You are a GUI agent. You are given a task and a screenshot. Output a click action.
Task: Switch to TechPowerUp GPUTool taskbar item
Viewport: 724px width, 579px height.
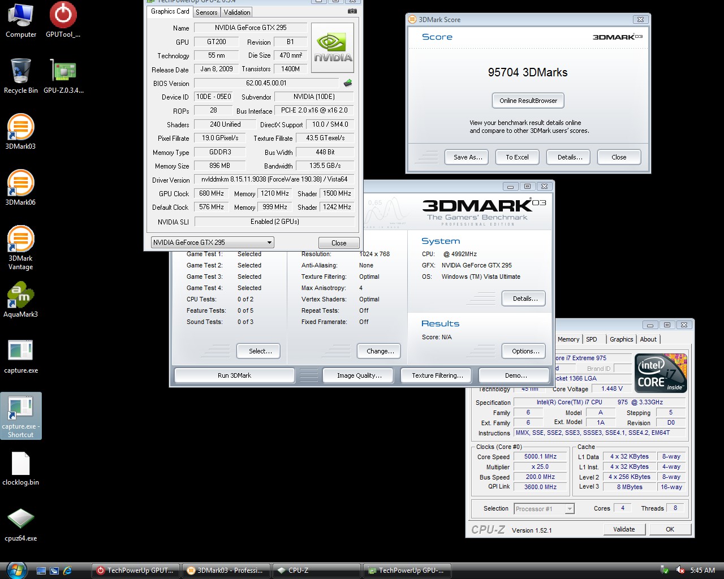click(136, 571)
